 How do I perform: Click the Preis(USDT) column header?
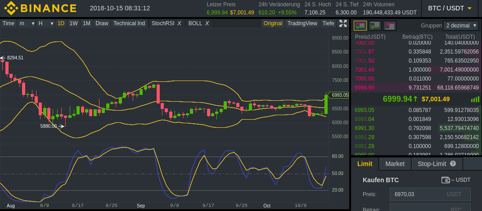(x=370, y=37)
